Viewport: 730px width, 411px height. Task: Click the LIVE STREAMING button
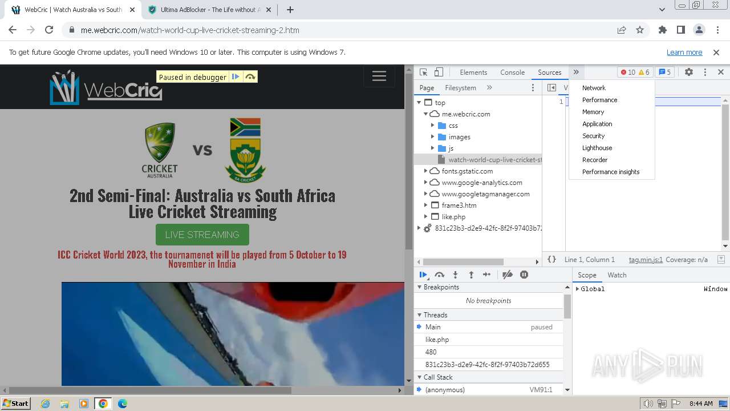(202, 235)
